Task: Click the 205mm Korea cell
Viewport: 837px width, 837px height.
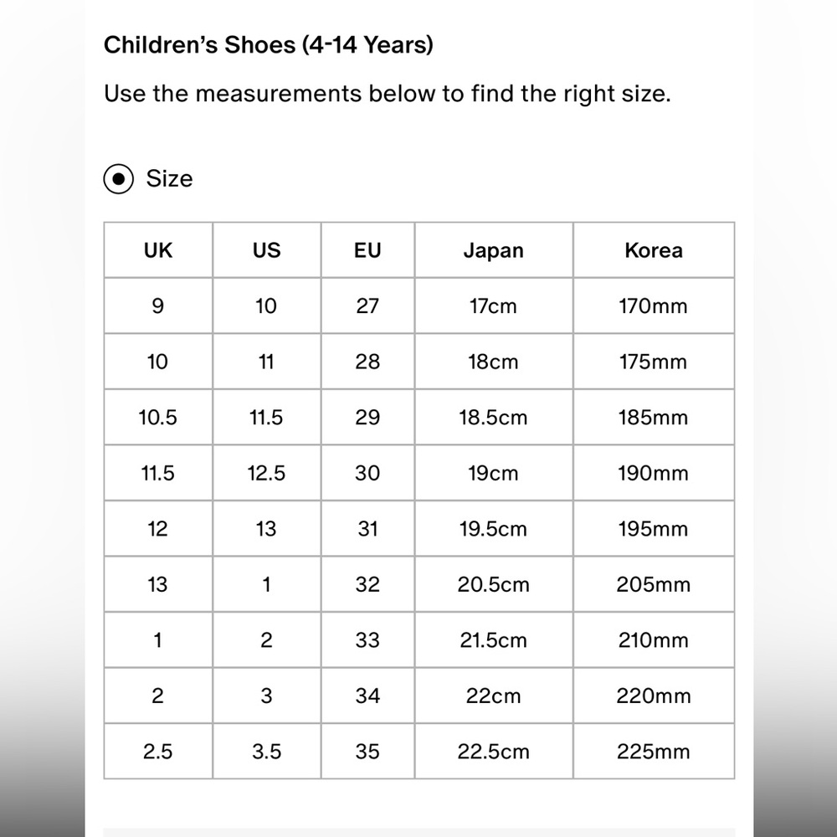Action: coord(654,584)
